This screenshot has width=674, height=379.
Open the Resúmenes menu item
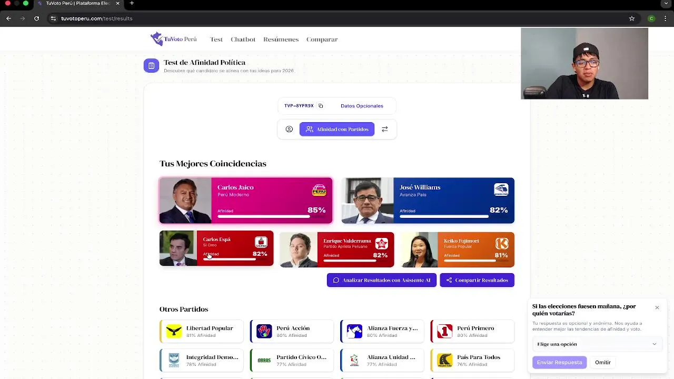281,39
